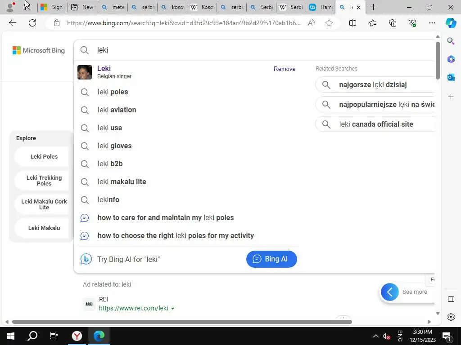This screenshot has height=345, width=461.
Task: Click the See more arrow button
Action: click(x=389, y=292)
